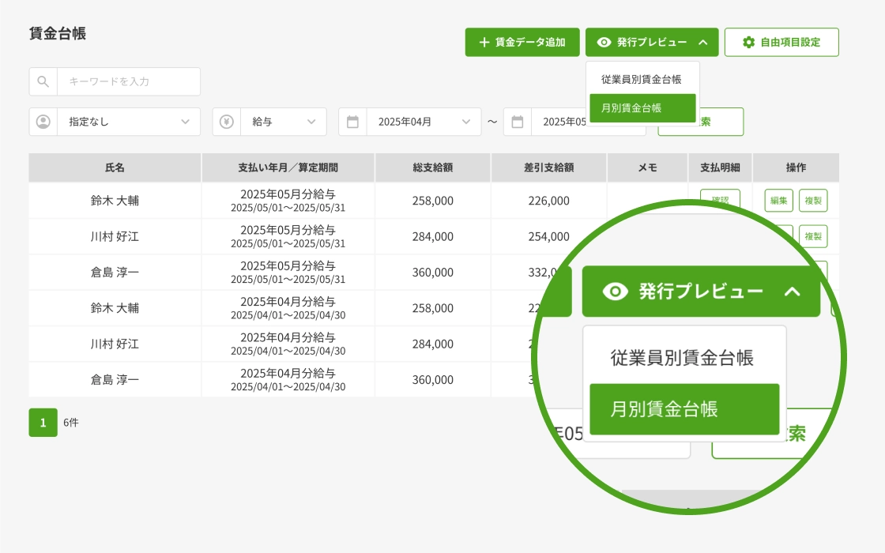Screen dimensions: 885x553
Task: Click the person icon beside 指定なし
Action: [x=43, y=122]
